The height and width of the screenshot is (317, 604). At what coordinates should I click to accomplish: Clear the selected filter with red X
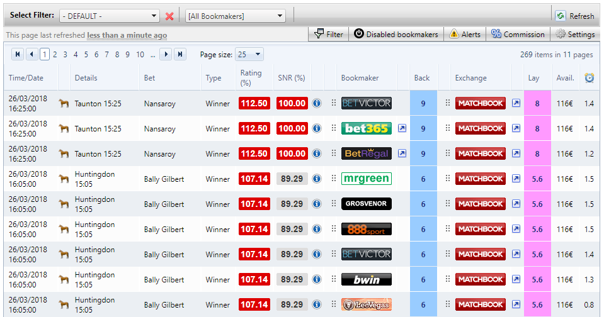tap(169, 16)
